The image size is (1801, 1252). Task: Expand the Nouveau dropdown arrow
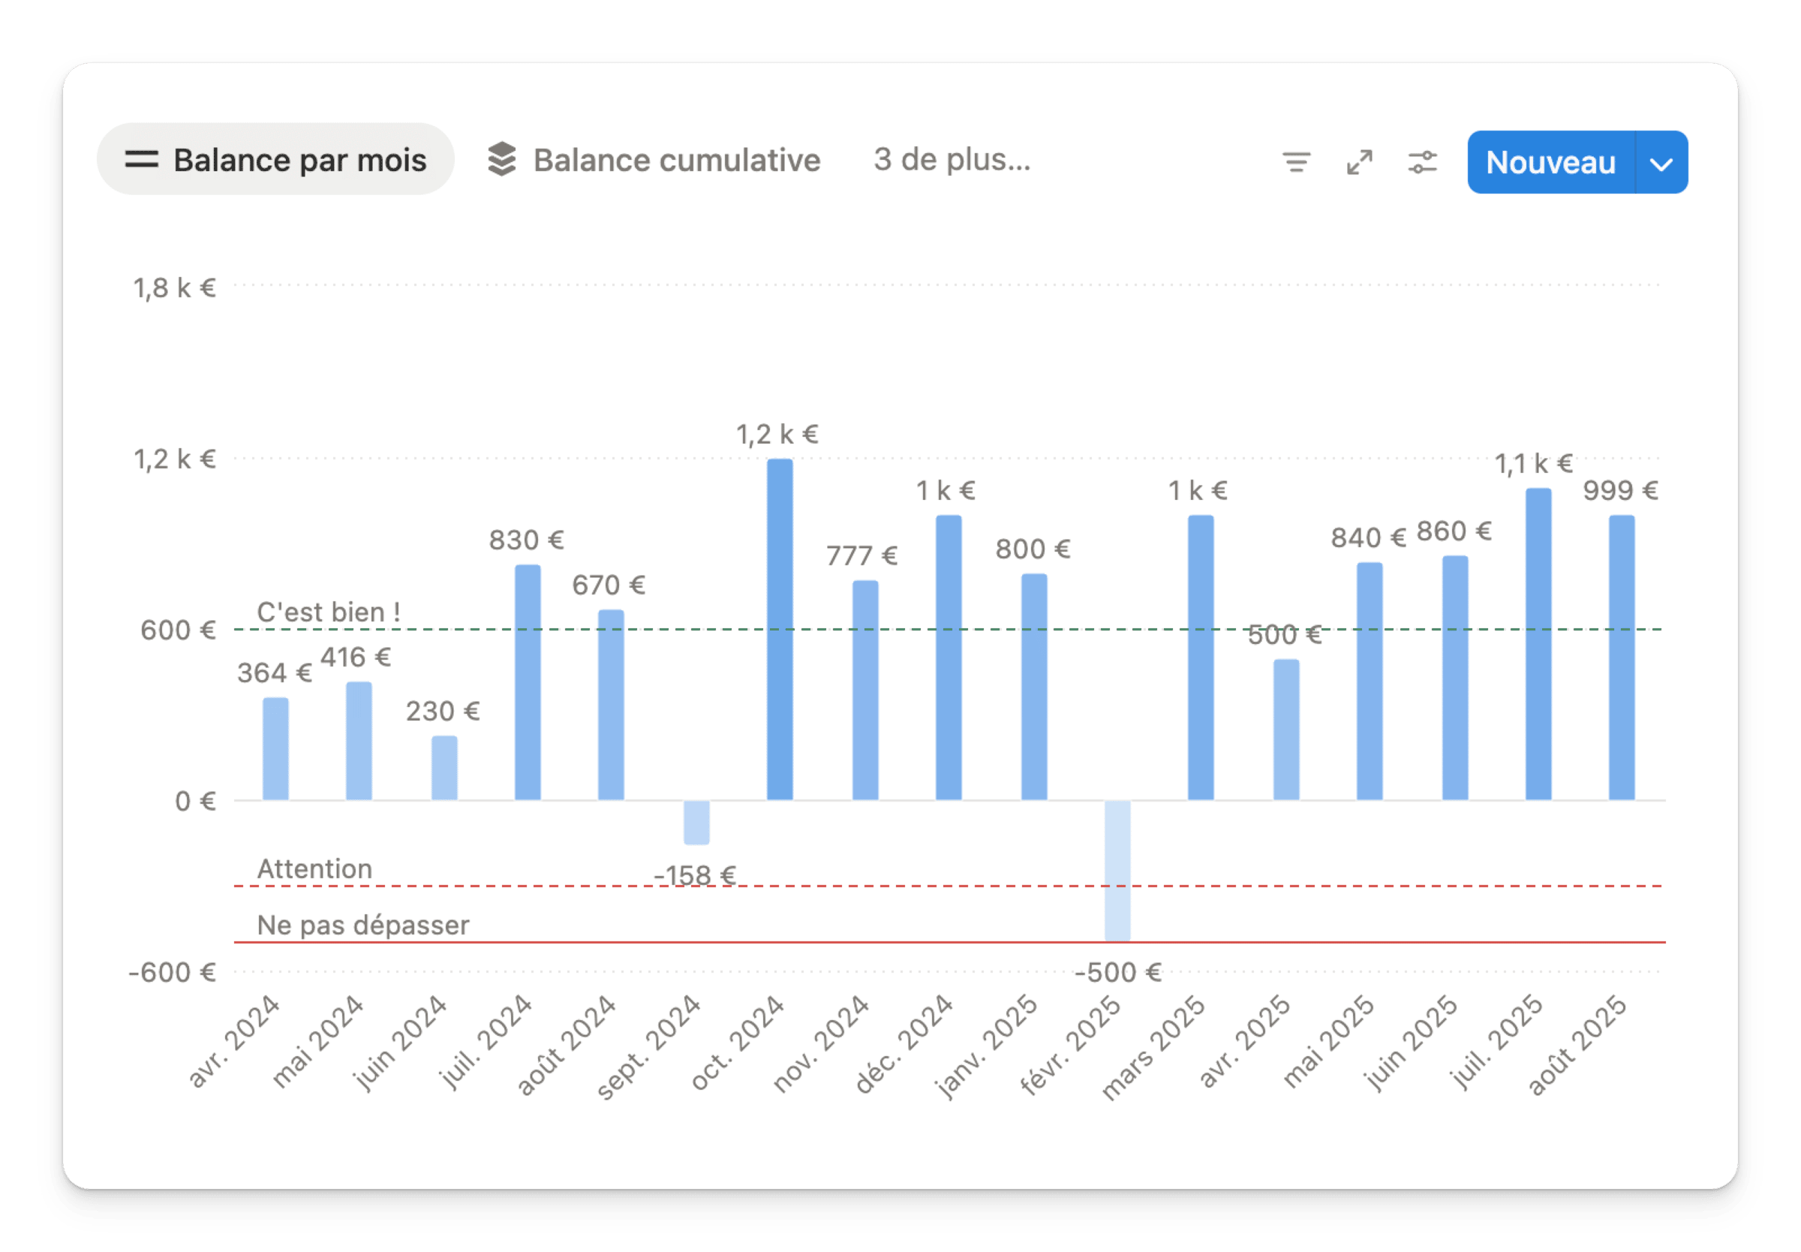[x=1661, y=163]
